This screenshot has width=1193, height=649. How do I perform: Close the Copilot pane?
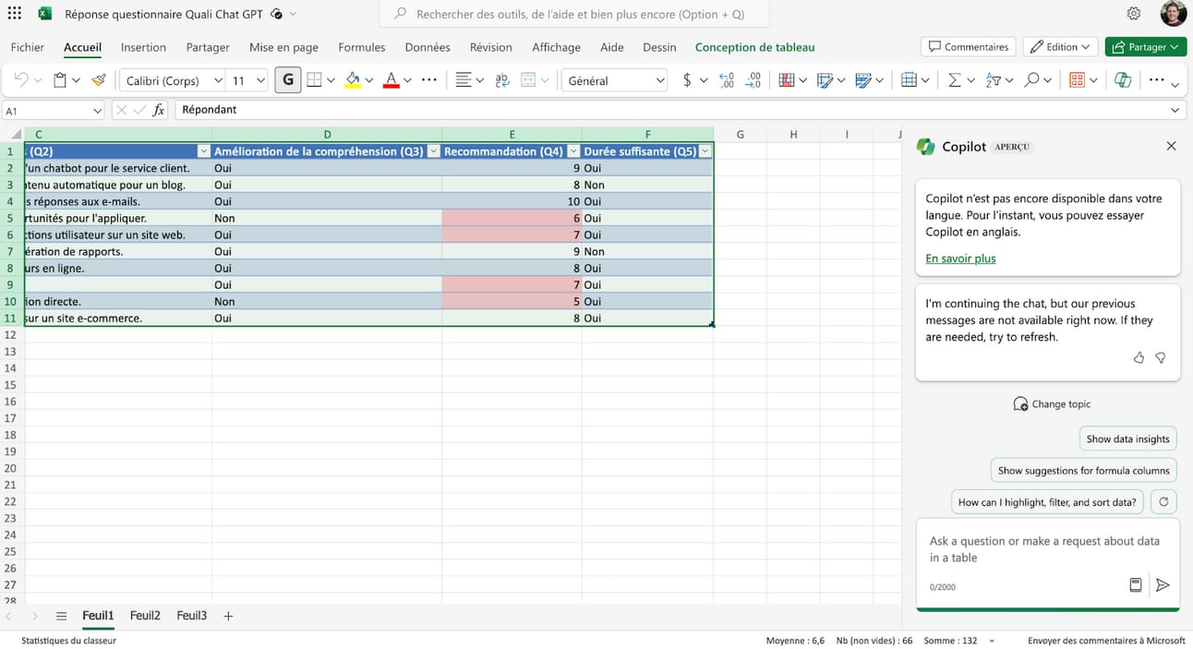(1171, 146)
